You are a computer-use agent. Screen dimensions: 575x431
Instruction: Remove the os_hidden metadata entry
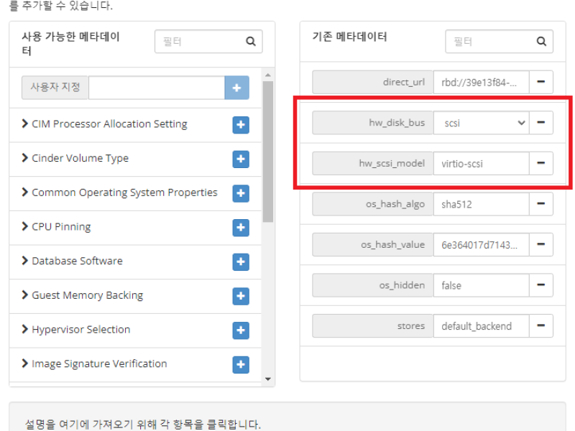click(541, 285)
